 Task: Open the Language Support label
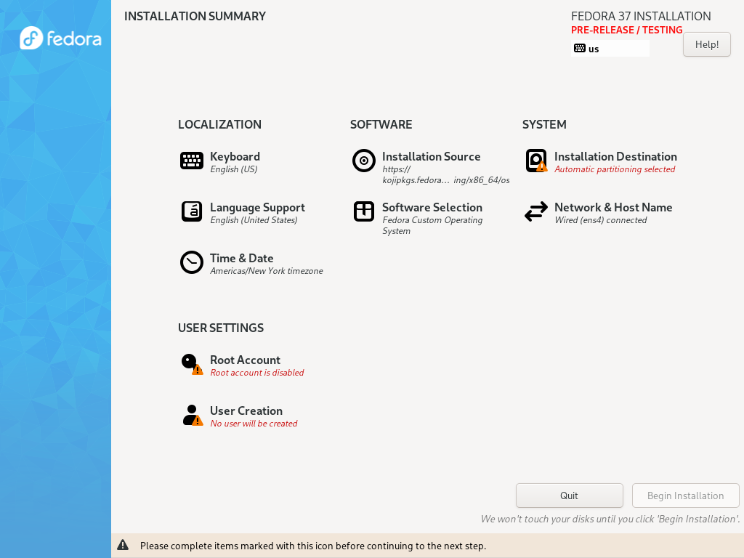257,207
